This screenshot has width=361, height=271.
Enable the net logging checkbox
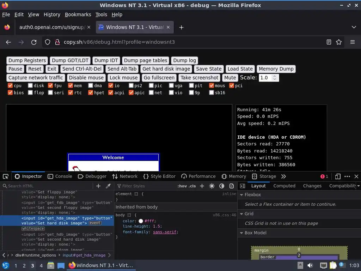click(151, 92)
